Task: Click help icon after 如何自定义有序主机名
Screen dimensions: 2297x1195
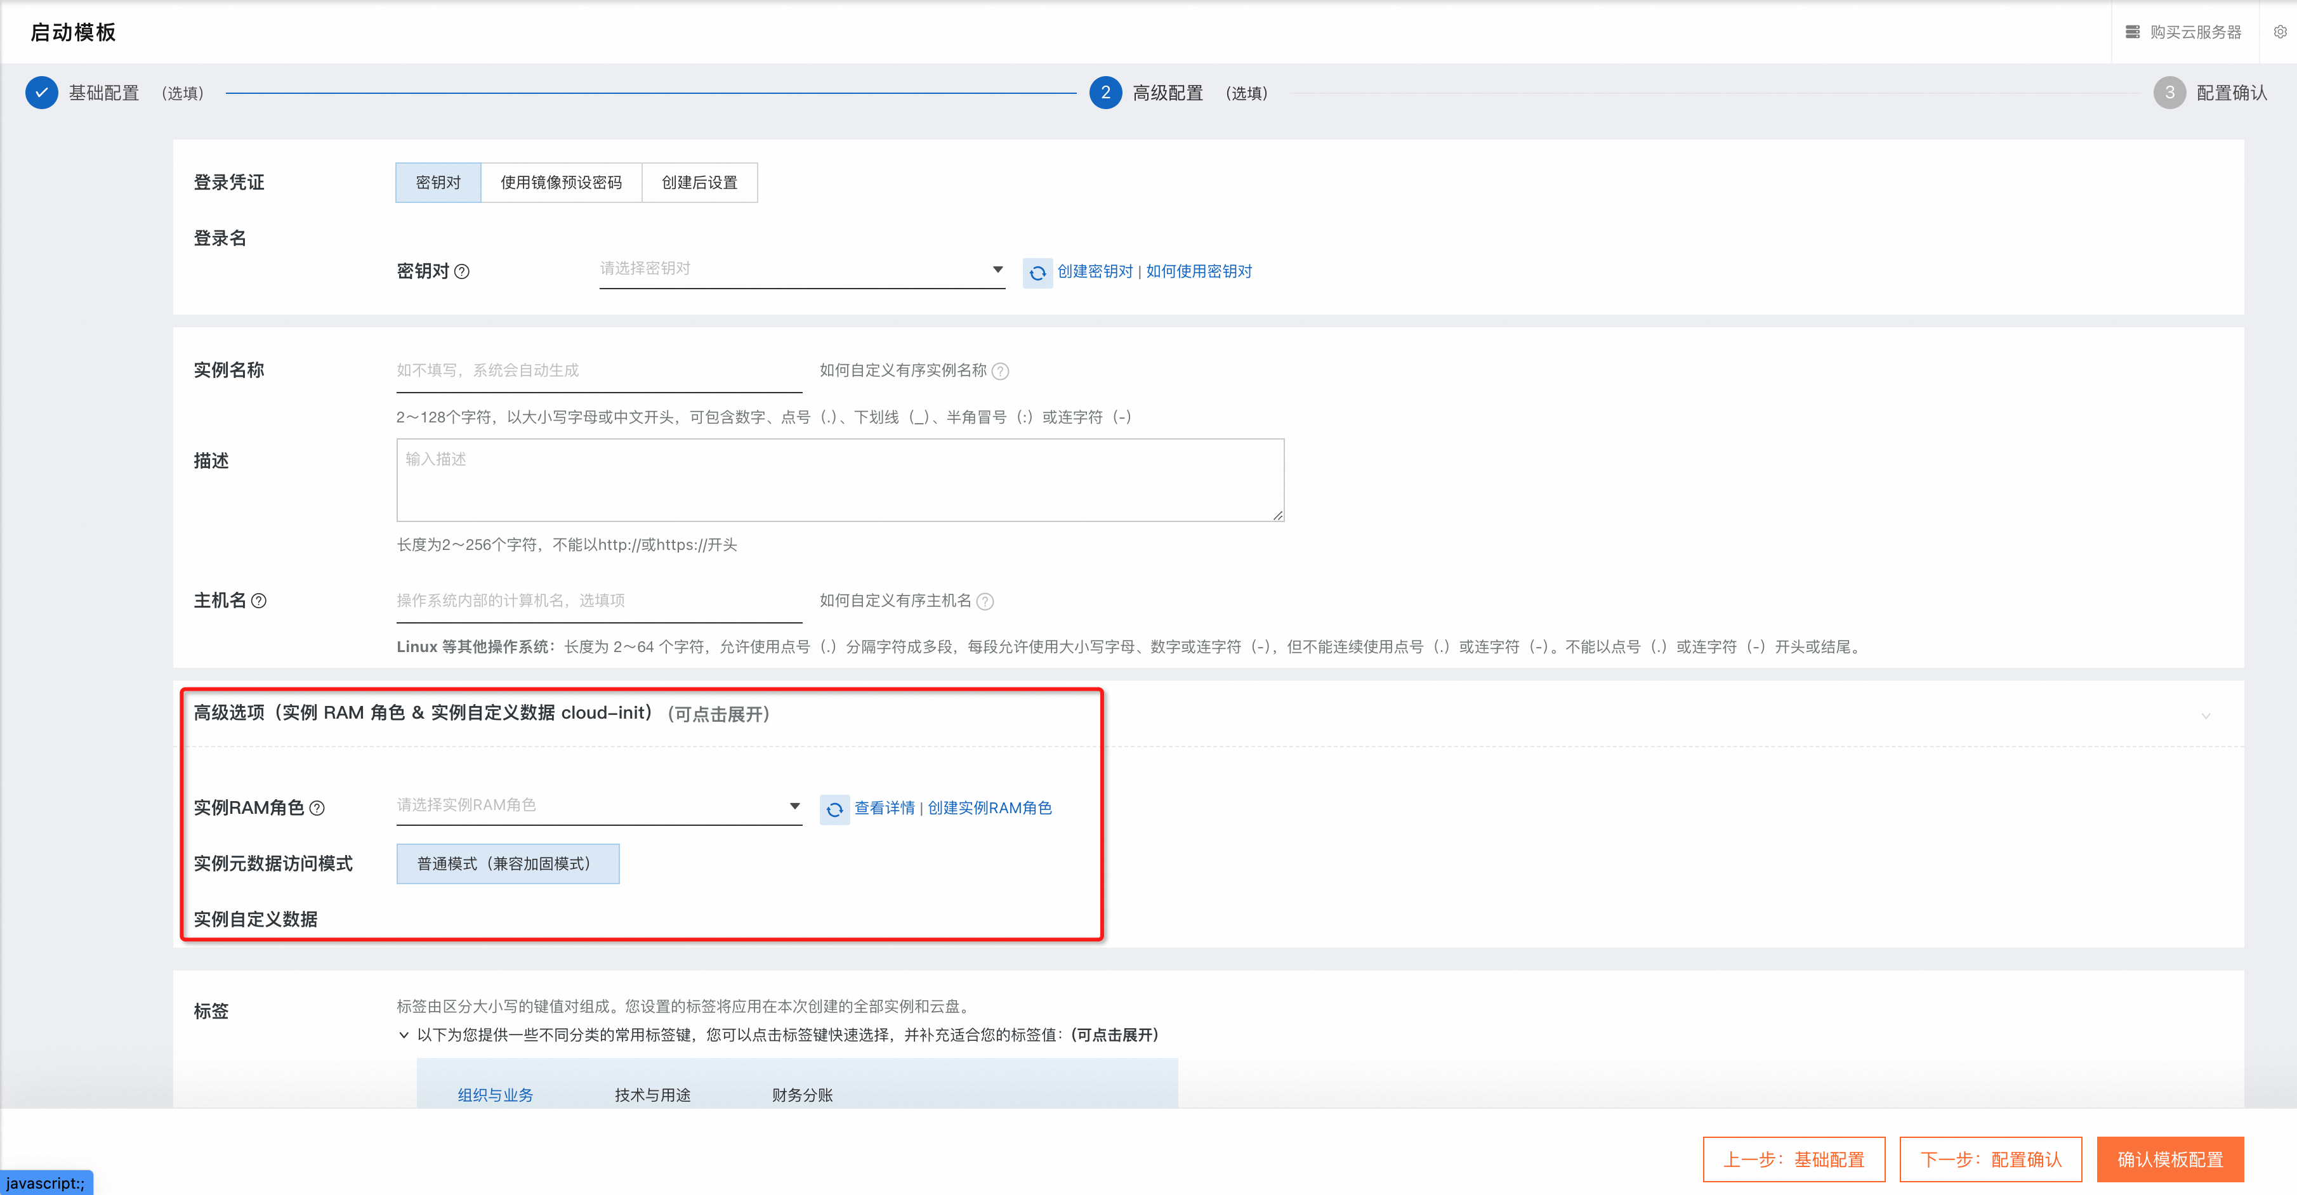Action: coord(985,601)
